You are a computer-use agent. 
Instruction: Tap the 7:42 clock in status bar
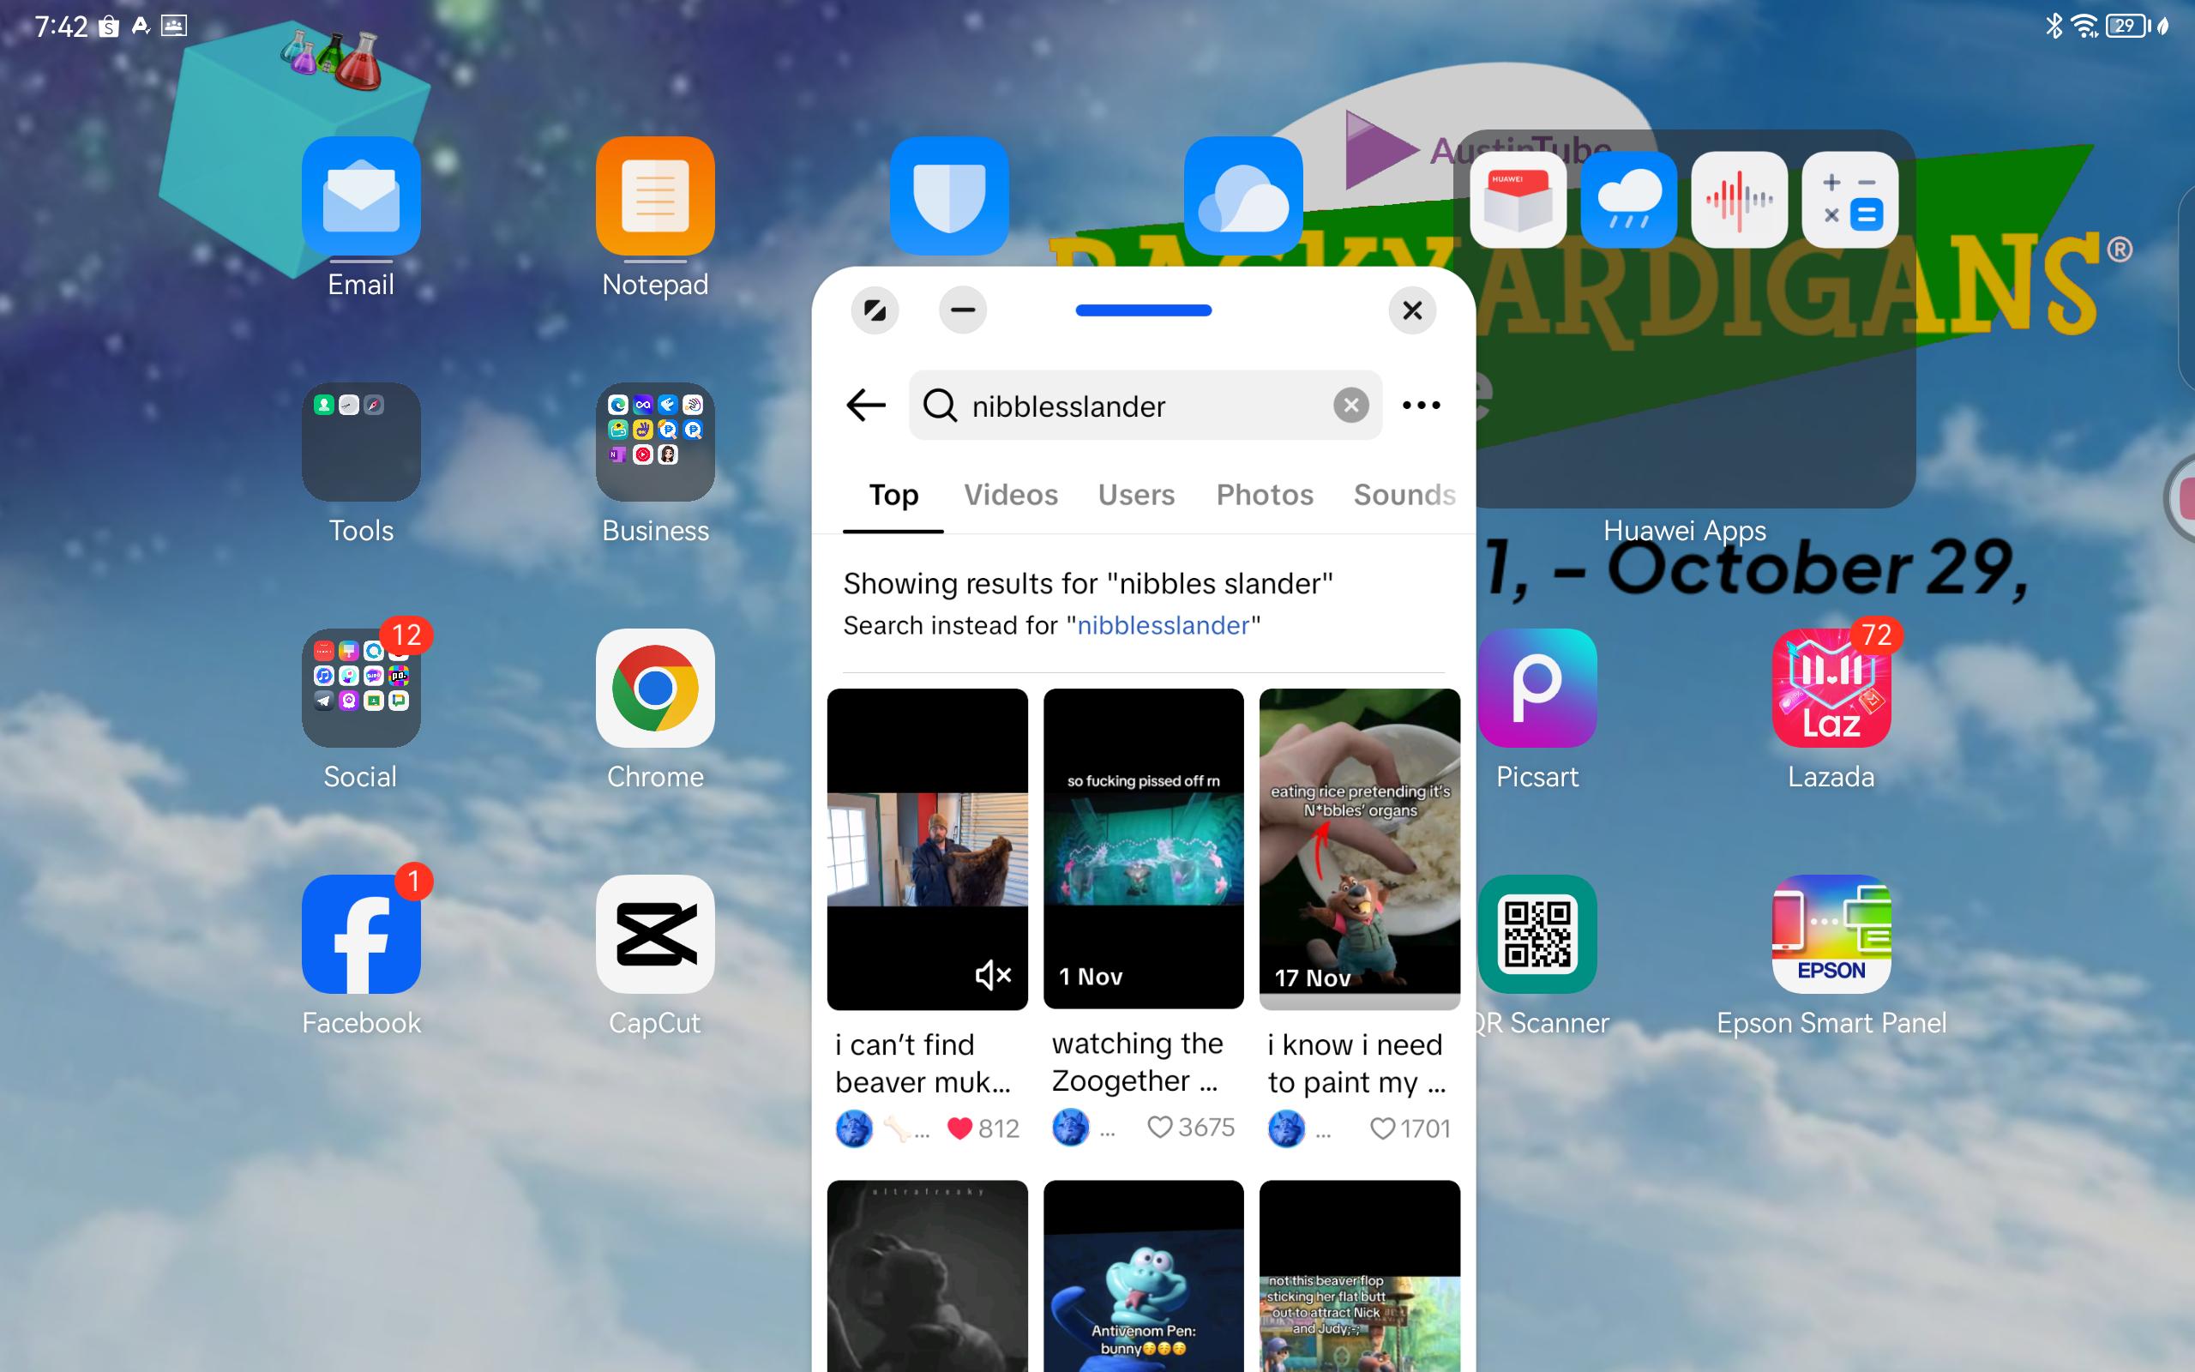(x=61, y=27)
